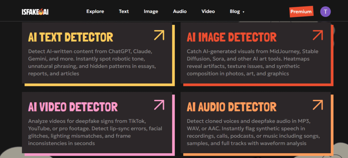348x158 pixels.
Task: Click the yellow arrow on AI Text Detector
Action: [159, 35]
